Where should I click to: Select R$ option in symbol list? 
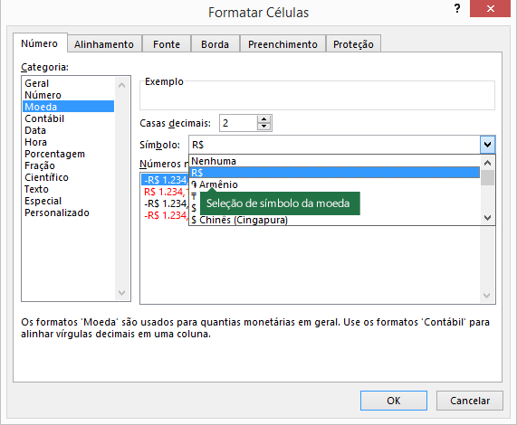pyautogui.click(x=334, y=173)
